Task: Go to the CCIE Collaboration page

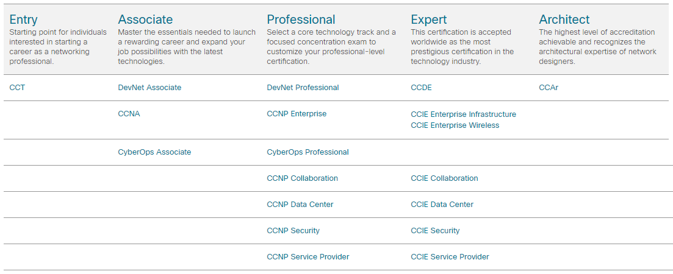Action: click(x=444, y=178)
